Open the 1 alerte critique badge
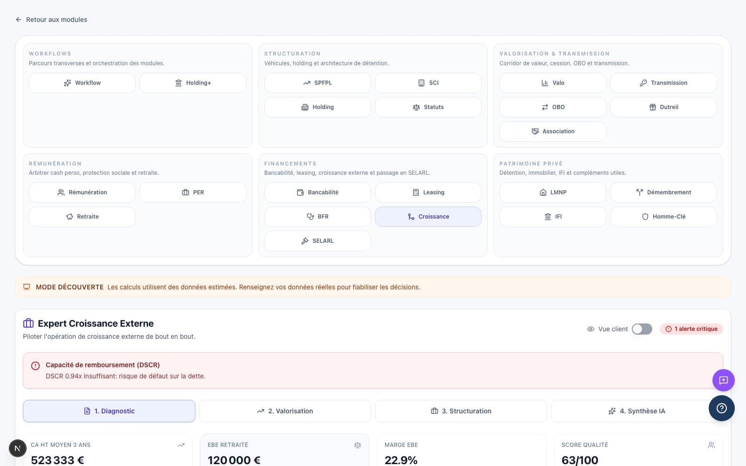The height and width of the screenshot is (466, 746). tap(691, 329)
